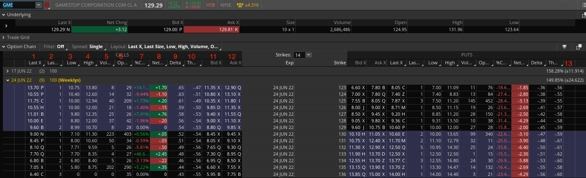Pop out the Option Chain panel
586x178 pixels.
pyautogui.click(x=579, y=47)
